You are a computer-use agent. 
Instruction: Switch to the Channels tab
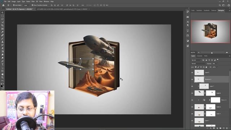click(x=200, y=56)
